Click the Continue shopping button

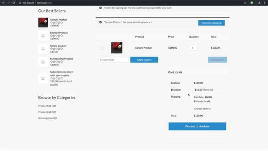point(211,23)
